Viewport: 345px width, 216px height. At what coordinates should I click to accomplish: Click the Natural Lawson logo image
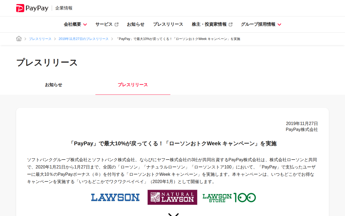(x=172, y=197)
